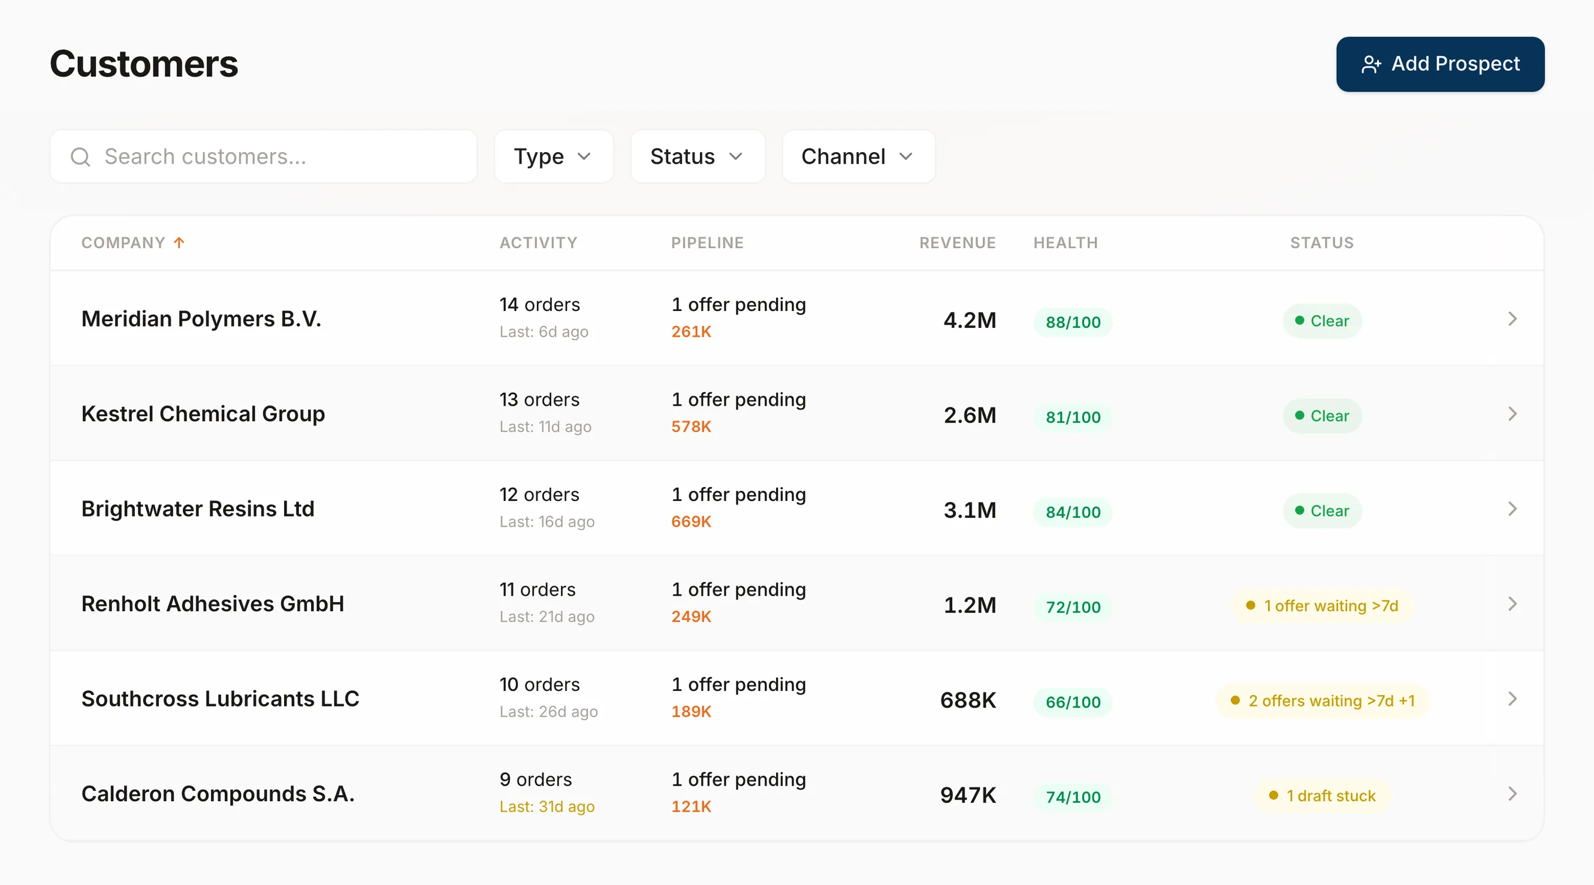Sort by the Activity column header
The image size is (1594, 885).
point(538,243)
